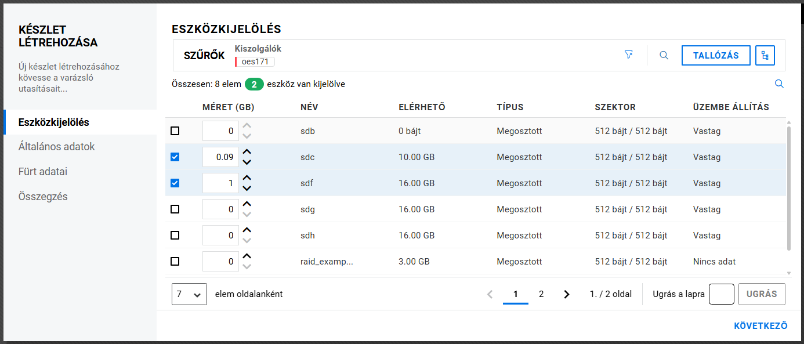Sort by MÉRET (GB) column header
804x344 pixels.
(228, 107)
